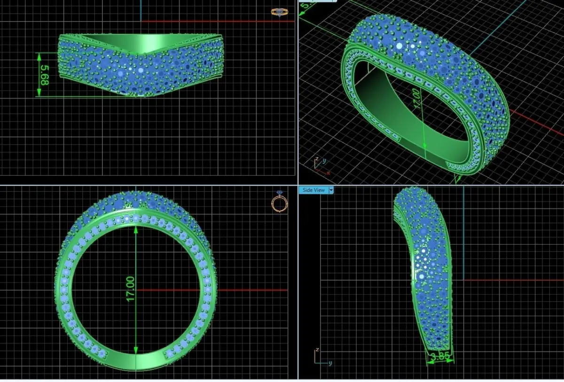Screen dimensions: 564x382
Task: Click the 17.00 dimension inside the circular ring view
Action: (130, 289)
